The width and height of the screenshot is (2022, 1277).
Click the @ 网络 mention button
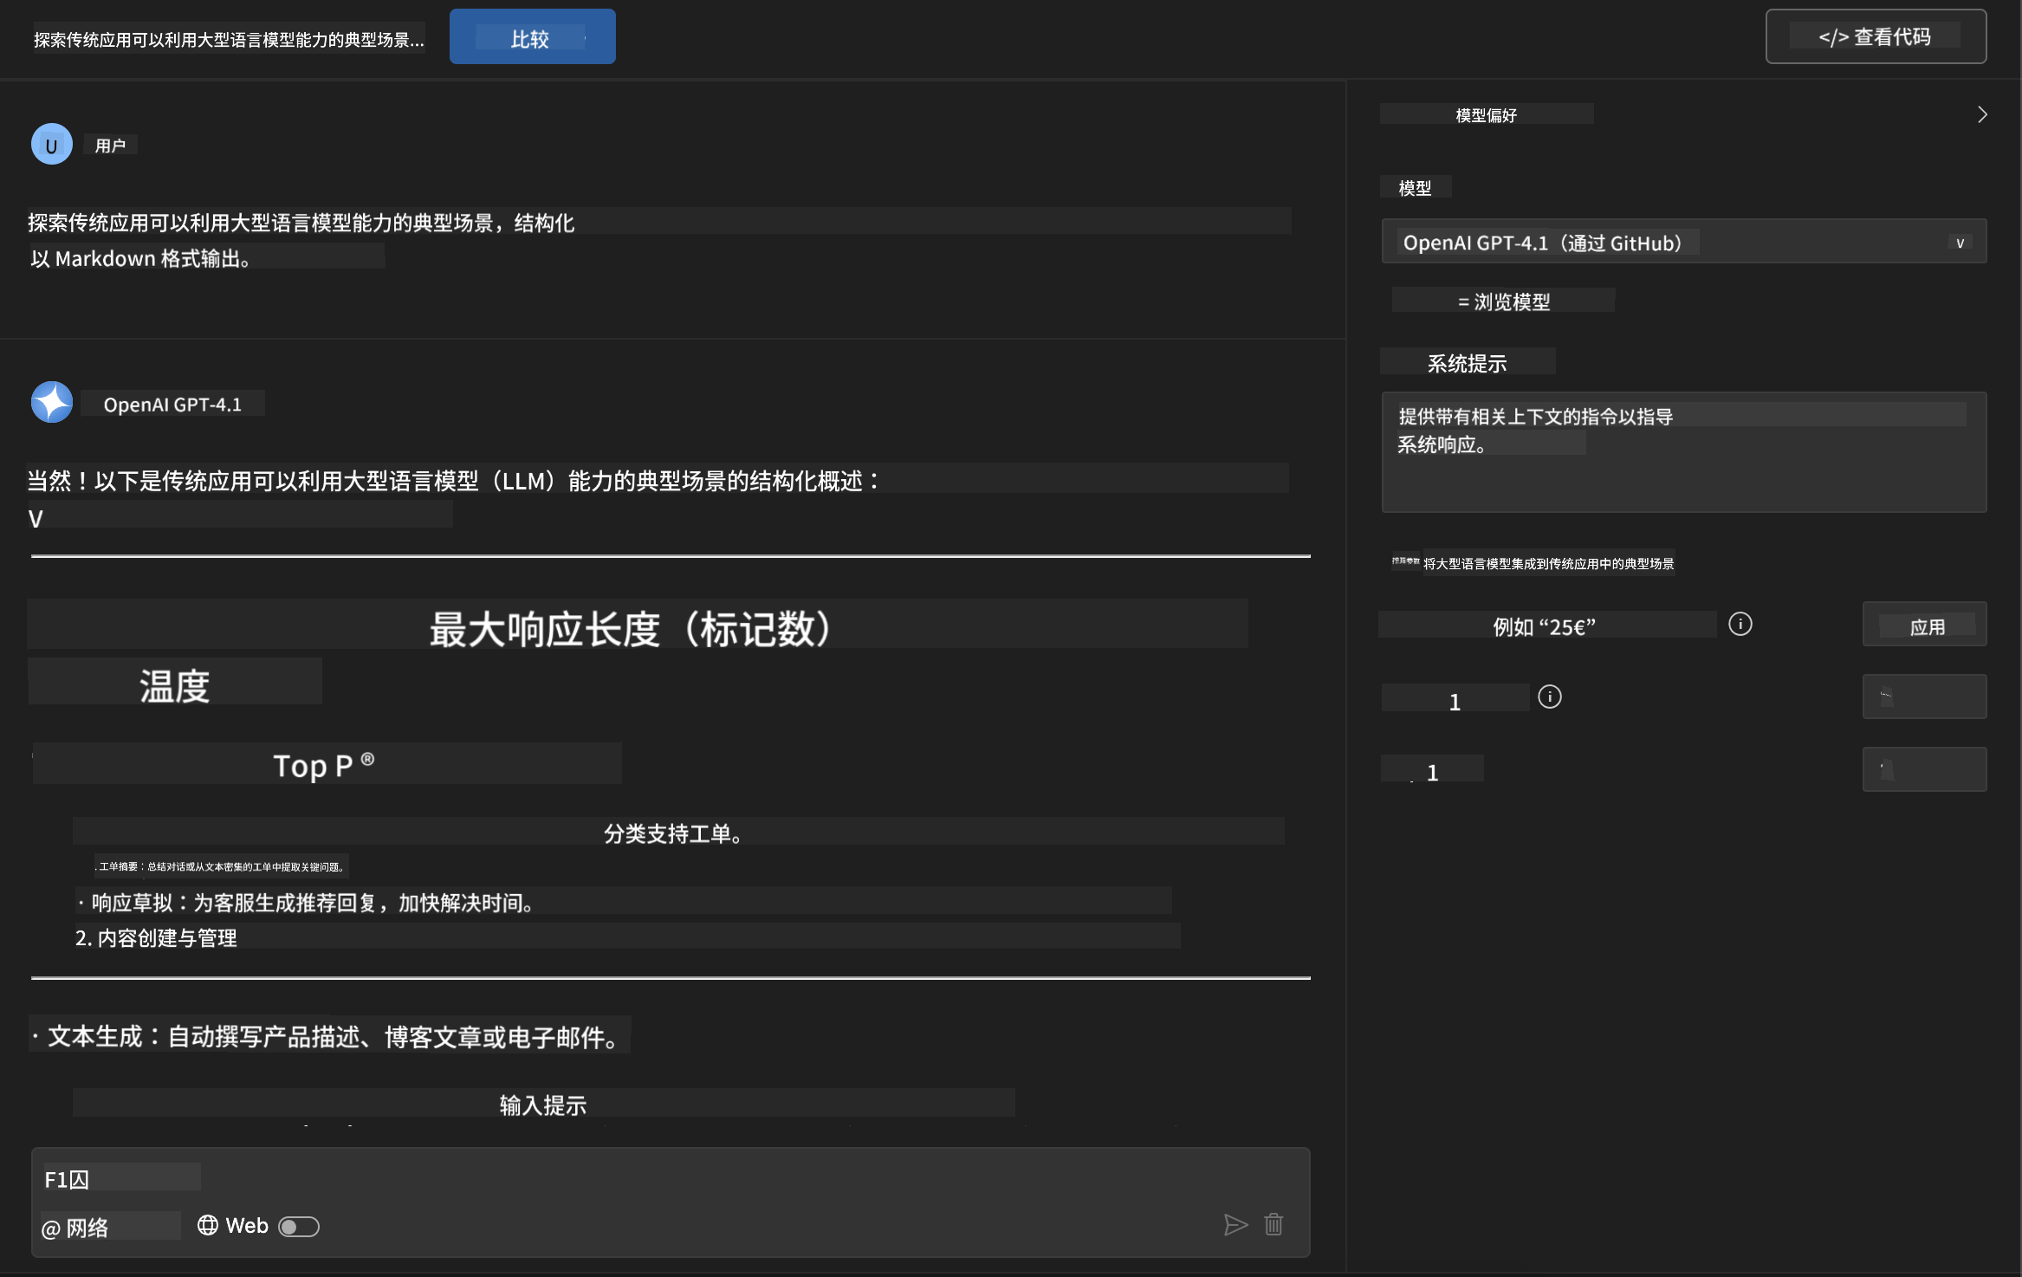[76, 1228]
